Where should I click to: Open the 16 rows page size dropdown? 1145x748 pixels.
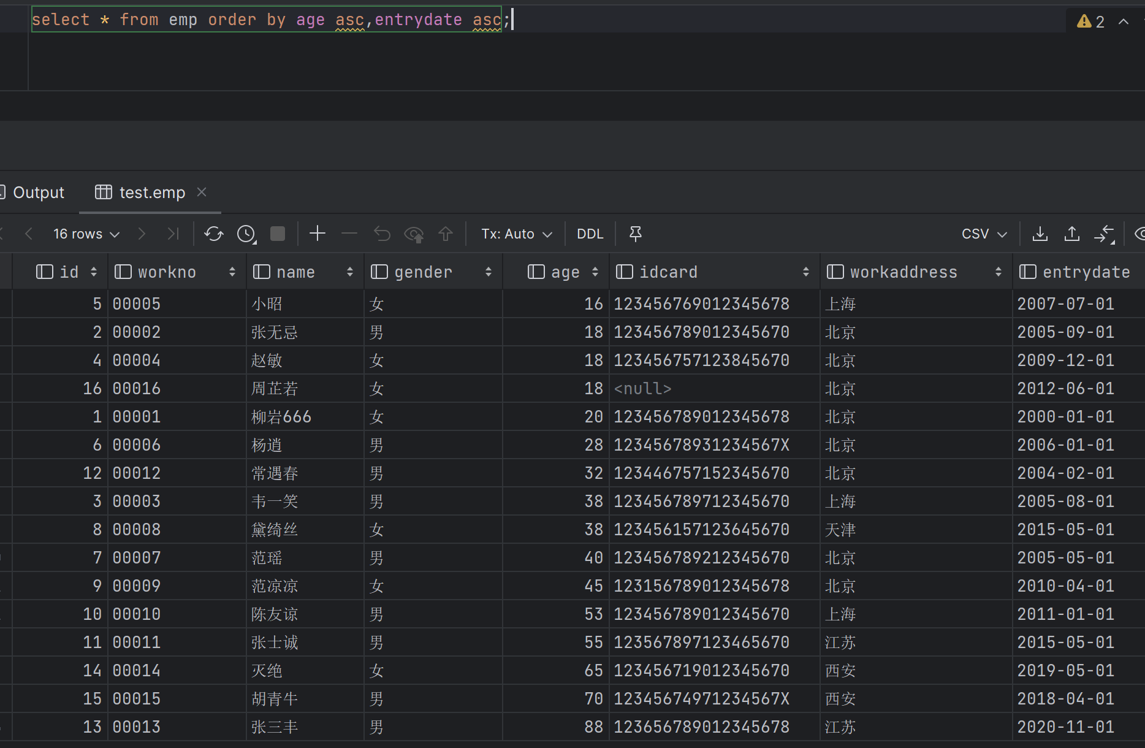pyautogui.click(x=86, y=234)
